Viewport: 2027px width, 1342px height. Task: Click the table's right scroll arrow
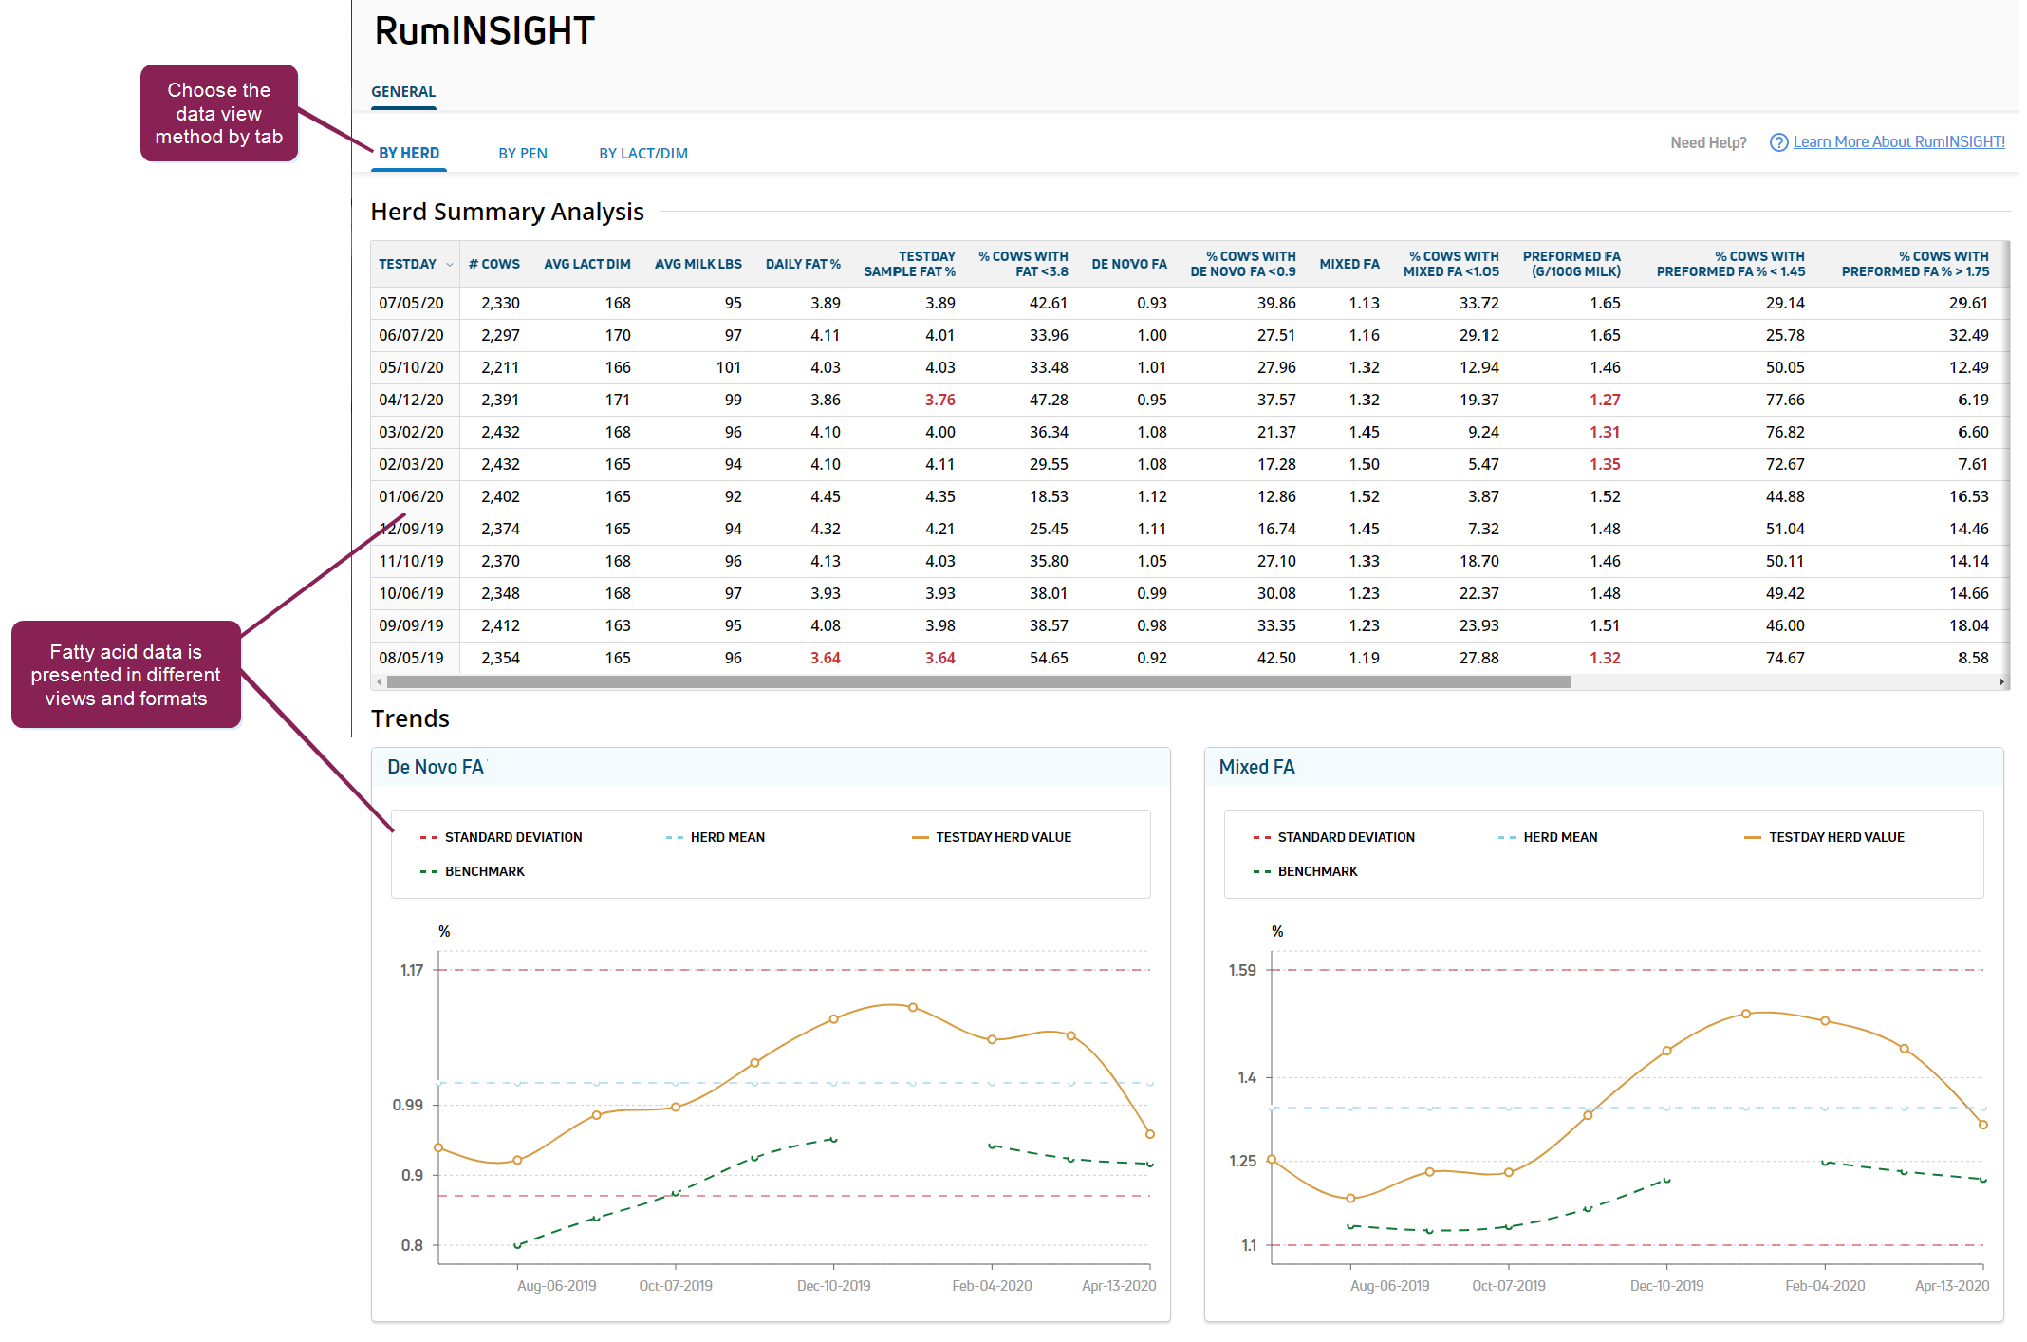[2001, 681]
